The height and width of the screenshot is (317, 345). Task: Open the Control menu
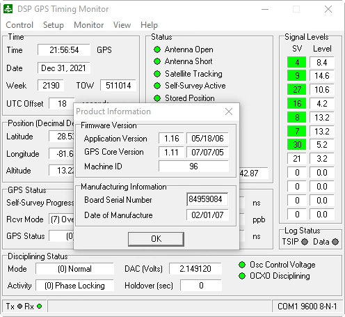click(19, 25)
